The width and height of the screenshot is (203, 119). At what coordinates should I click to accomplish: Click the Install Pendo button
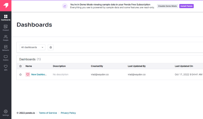coord(186,6)
